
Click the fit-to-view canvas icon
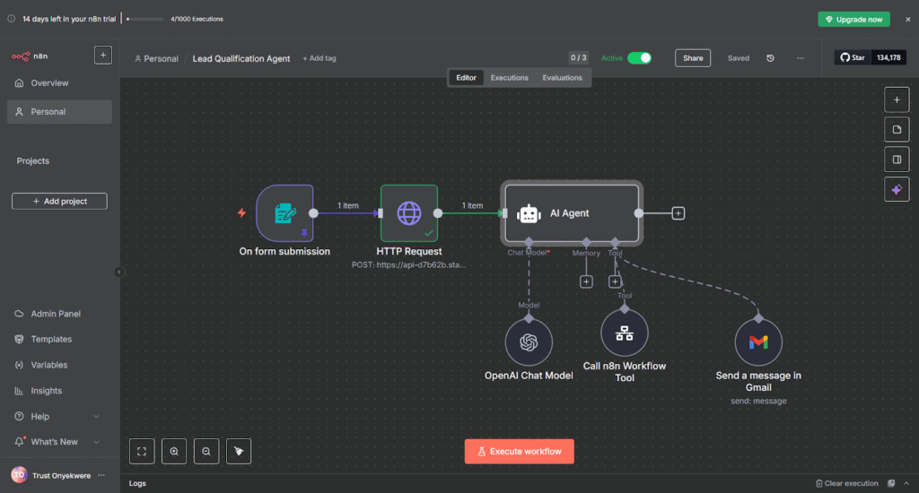coord(142,452)
